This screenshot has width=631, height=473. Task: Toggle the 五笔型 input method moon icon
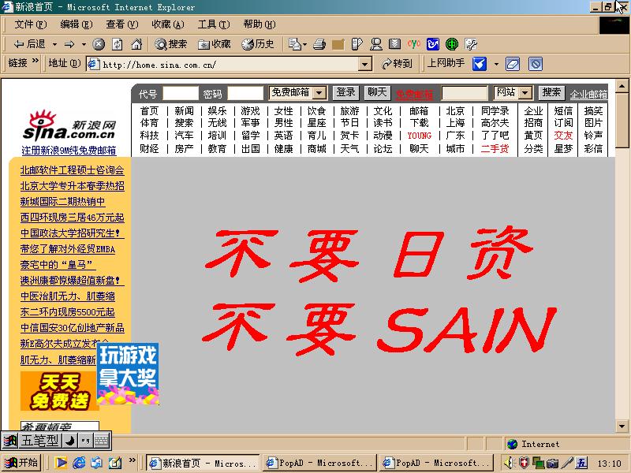[70, 441]
